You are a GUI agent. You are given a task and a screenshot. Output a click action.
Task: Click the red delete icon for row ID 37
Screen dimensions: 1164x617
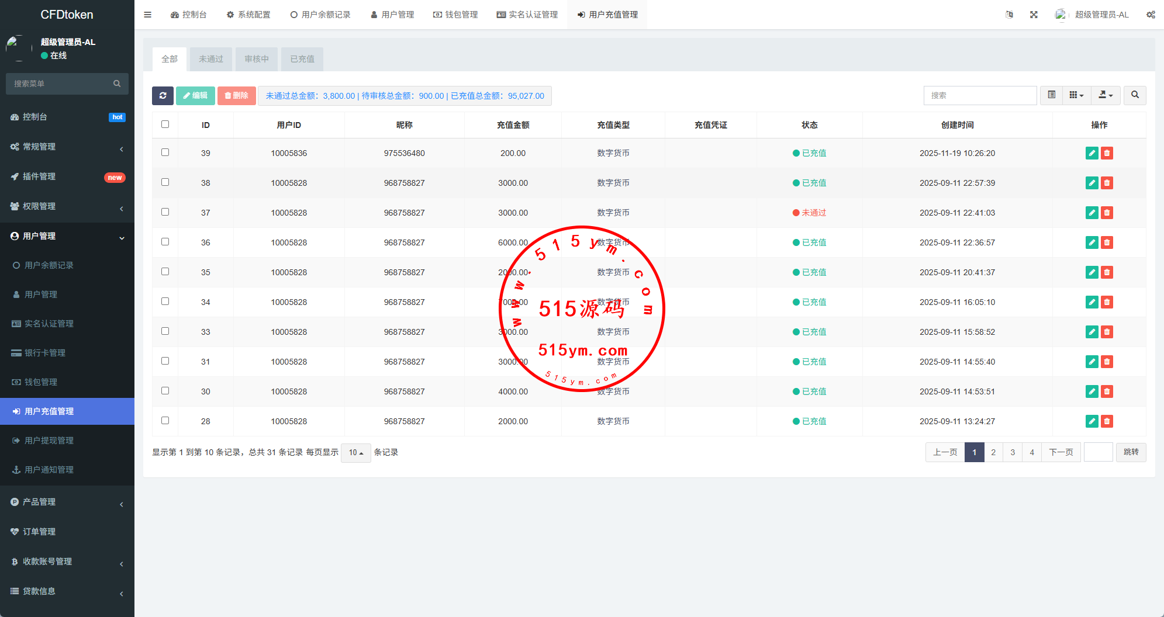coord(1107,213)
